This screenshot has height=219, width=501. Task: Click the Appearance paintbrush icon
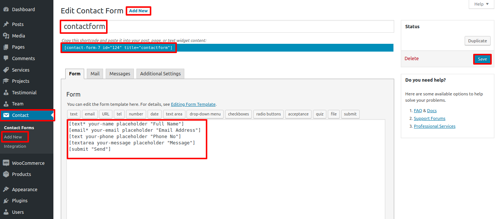(6, 190)
